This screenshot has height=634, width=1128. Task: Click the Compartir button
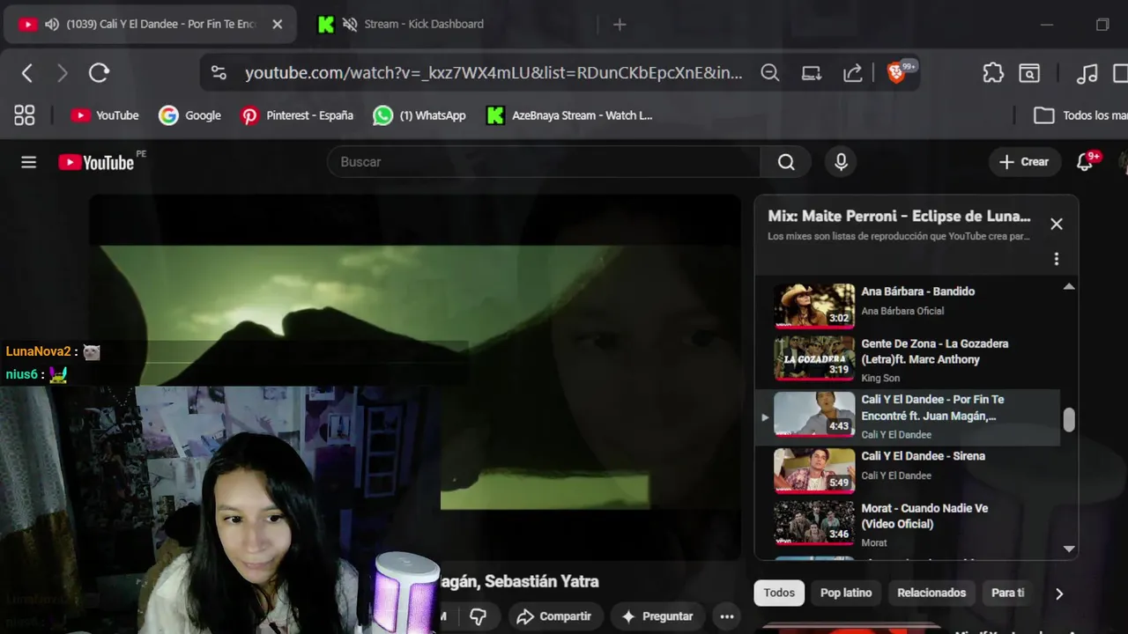coord(556,616)
